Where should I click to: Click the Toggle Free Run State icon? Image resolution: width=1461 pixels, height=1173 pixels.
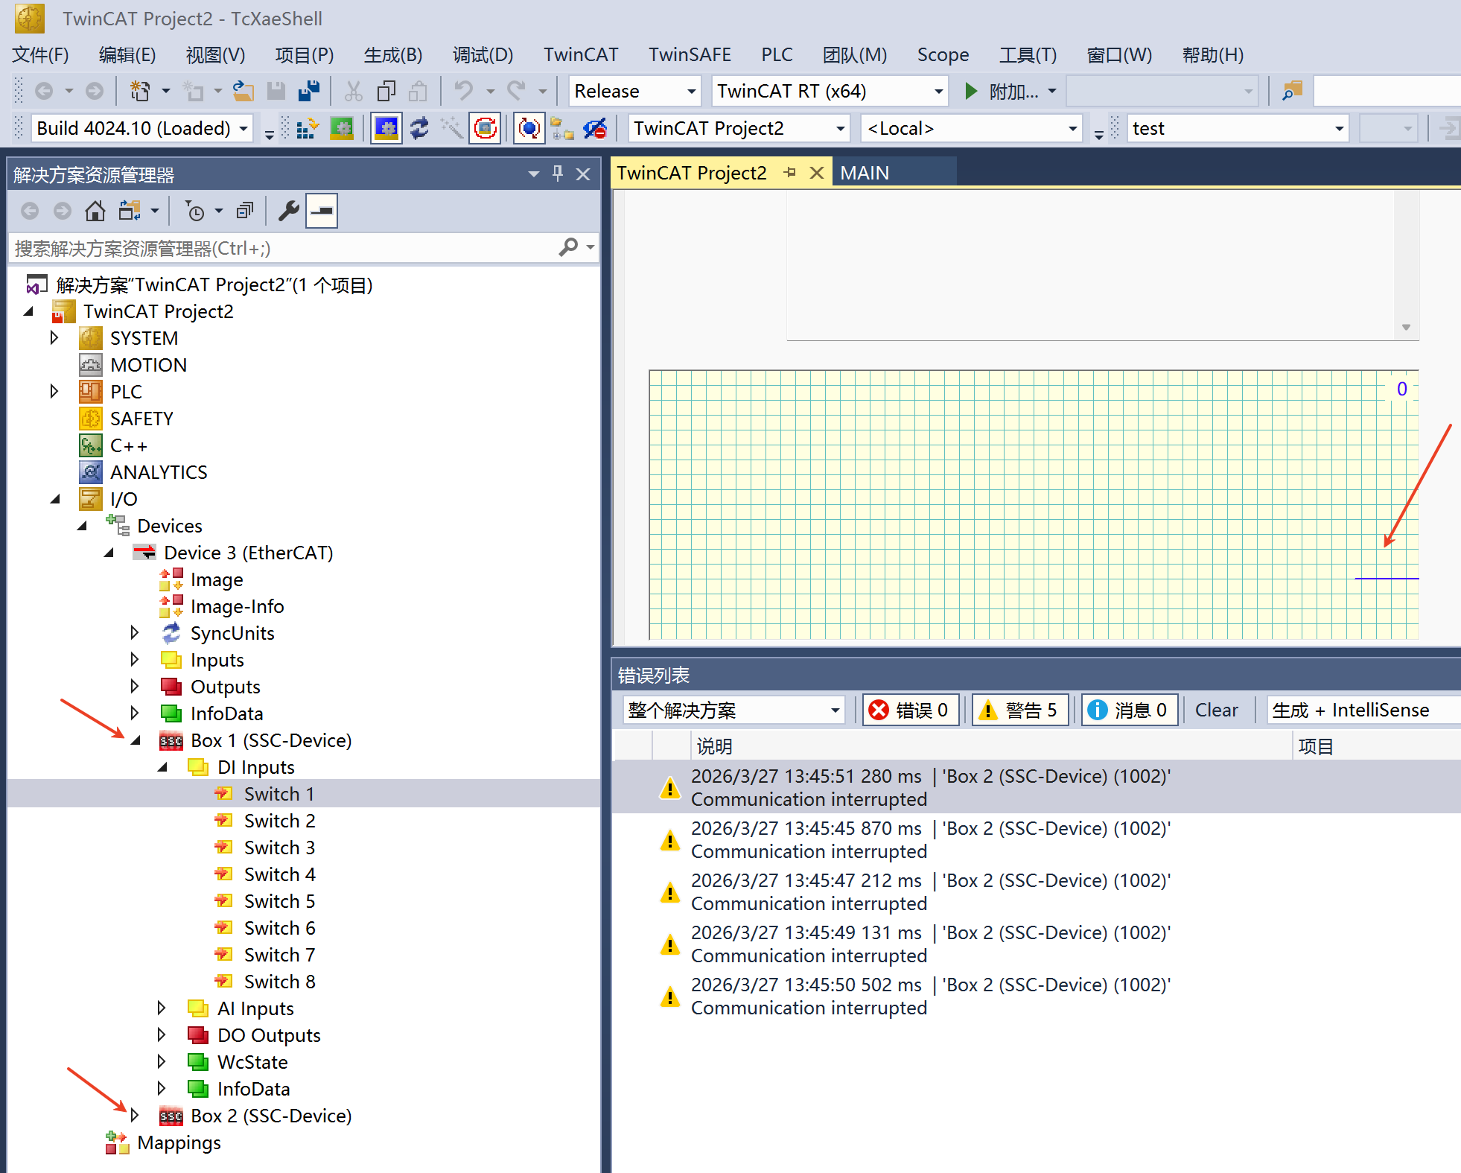pyautogui.click(x=485, y=128)
